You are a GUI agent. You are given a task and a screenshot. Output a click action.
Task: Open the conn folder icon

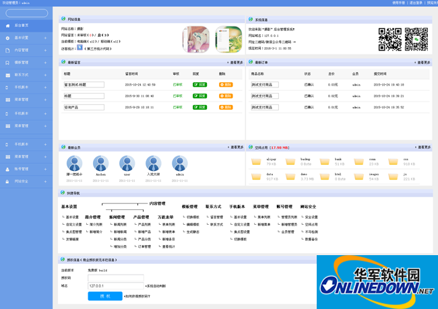tap(358, 162)
